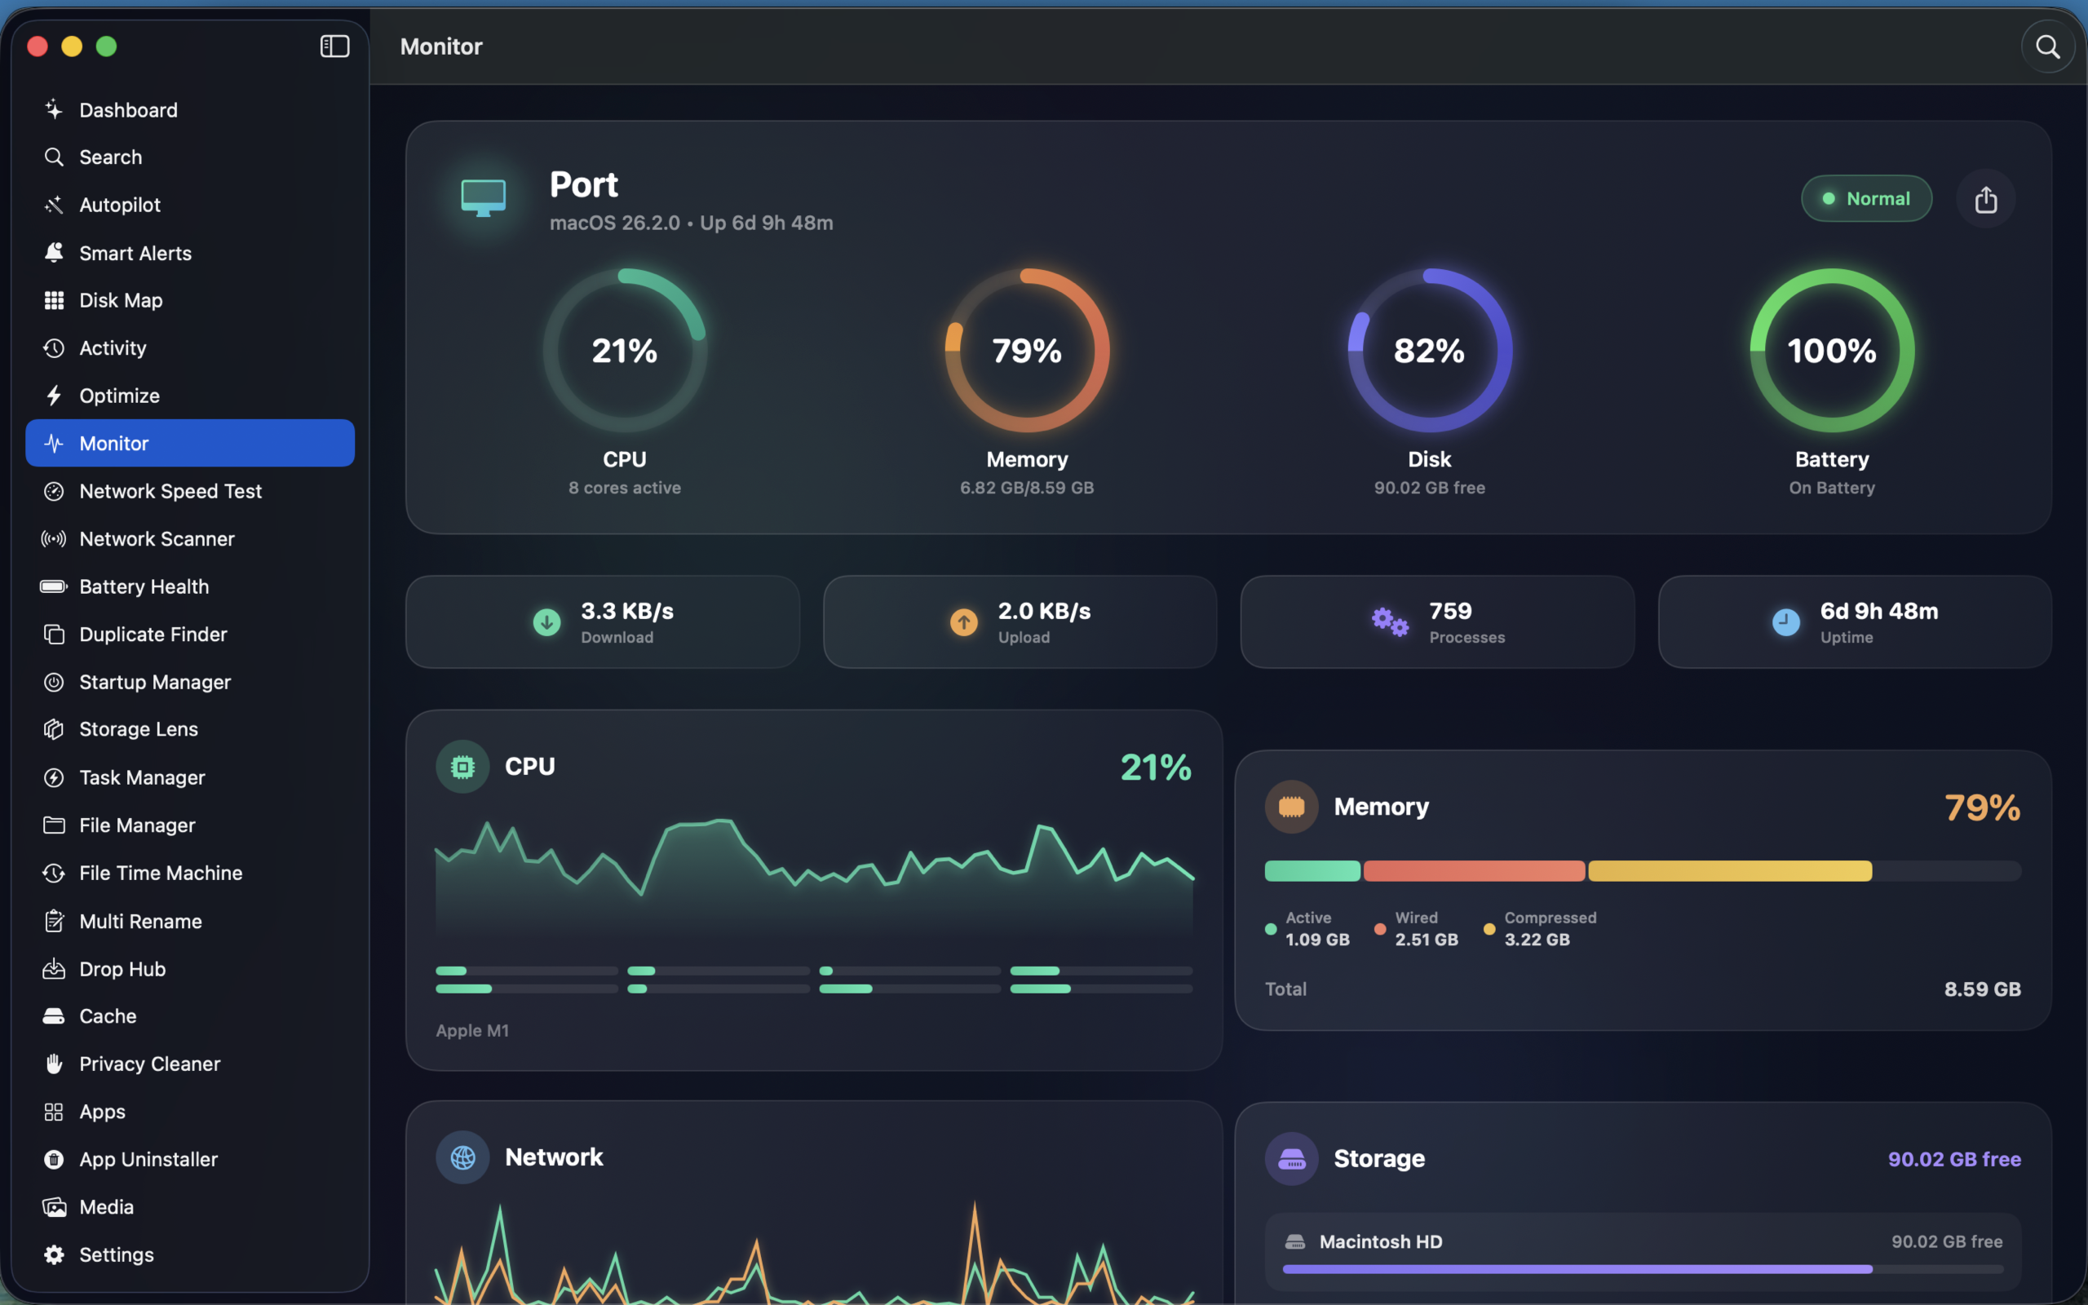The width and height of the screenshot is (2088, 1305).
Task: Click the Smart Alerts bell icon
Action: coord(54,253)
